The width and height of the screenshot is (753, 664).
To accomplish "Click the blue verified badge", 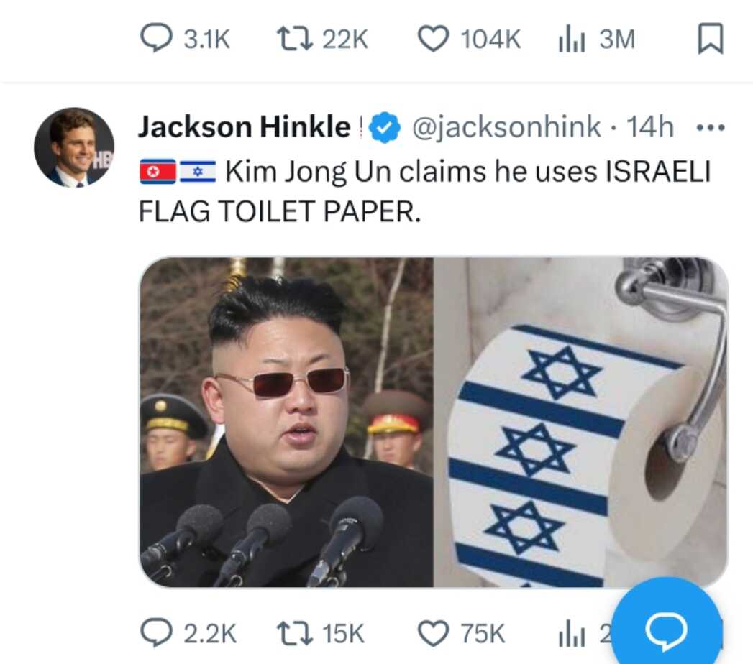I will point(384,127).
